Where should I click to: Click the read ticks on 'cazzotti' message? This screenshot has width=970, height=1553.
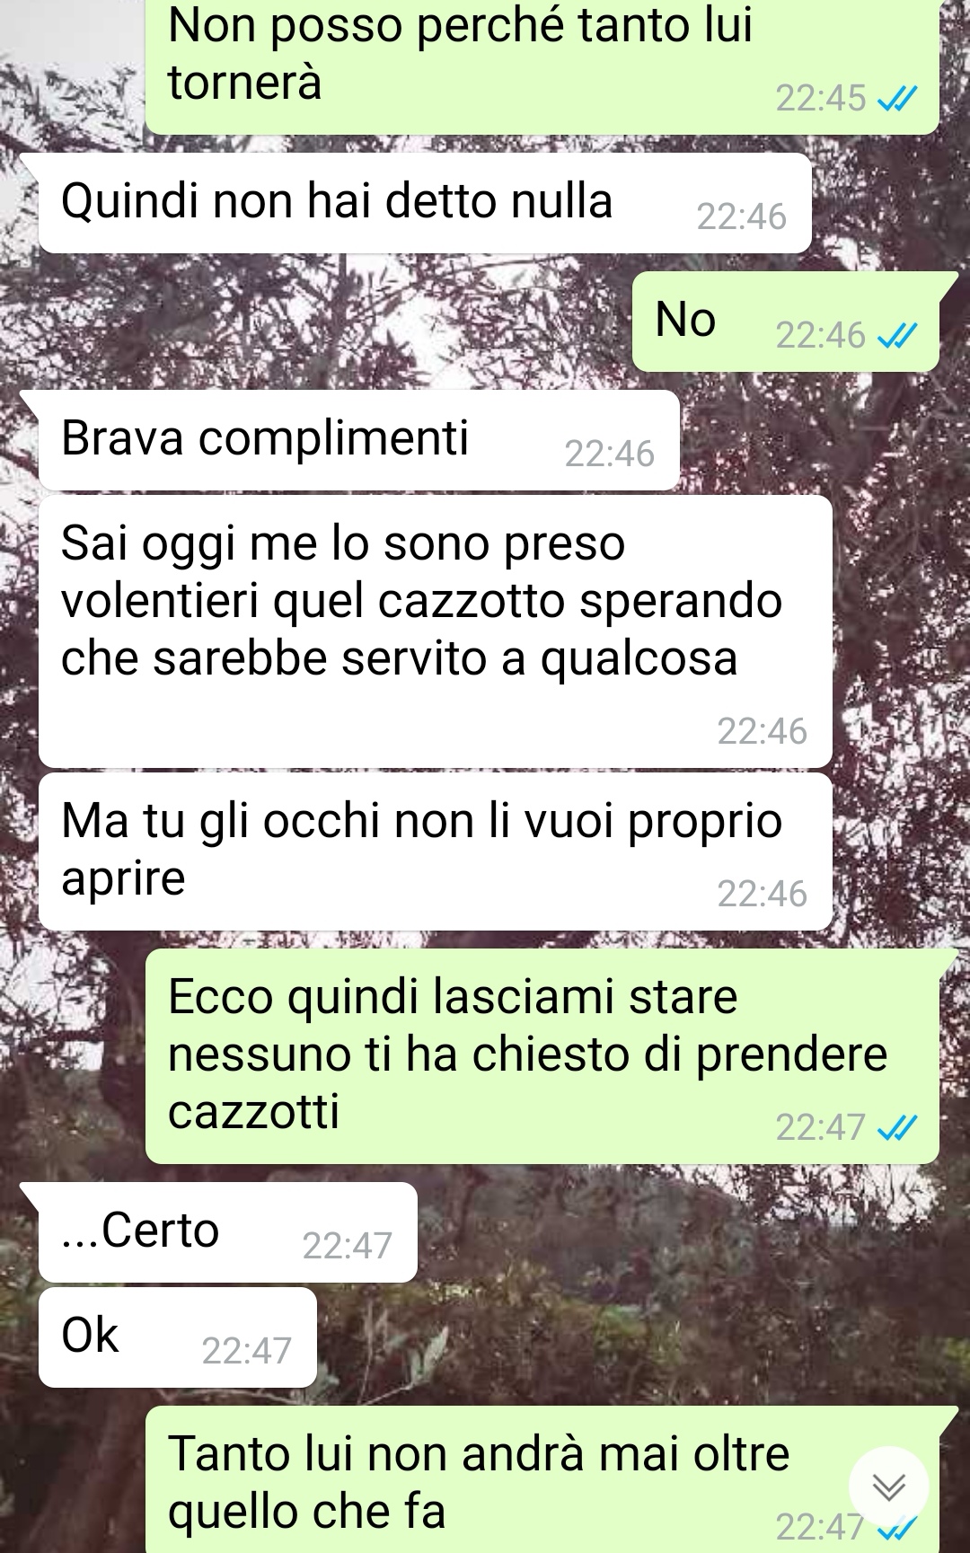(x=897, y=1127)
